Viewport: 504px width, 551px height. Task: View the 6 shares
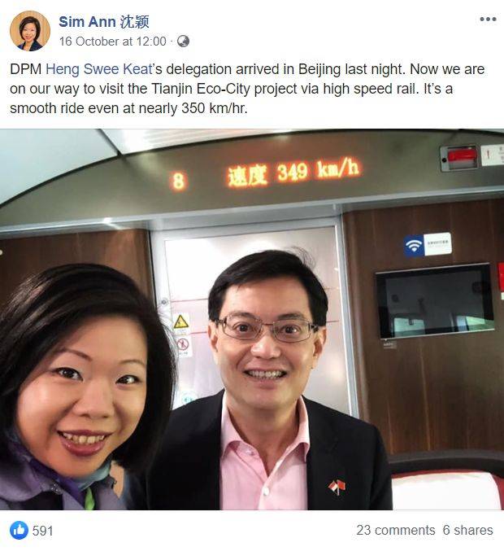click(x=467, y=530)
